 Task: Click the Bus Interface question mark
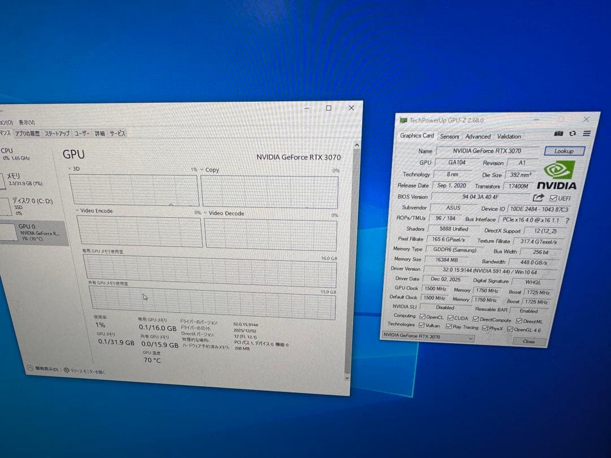click(567, 221)
